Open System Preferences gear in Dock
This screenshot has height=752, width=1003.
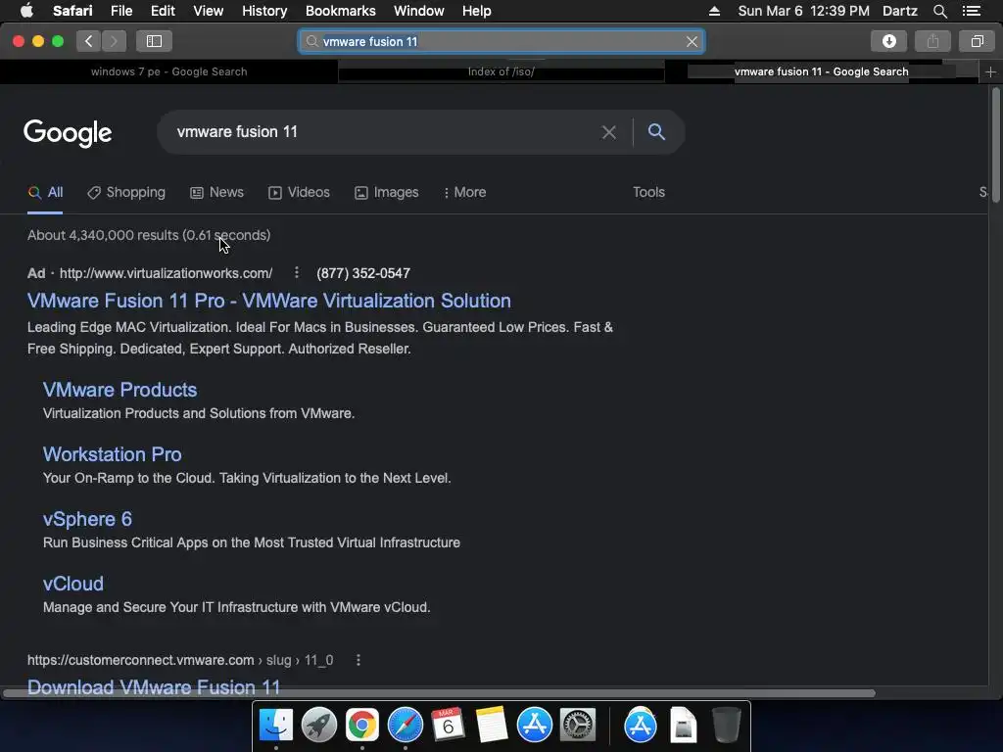pos(578,726)
